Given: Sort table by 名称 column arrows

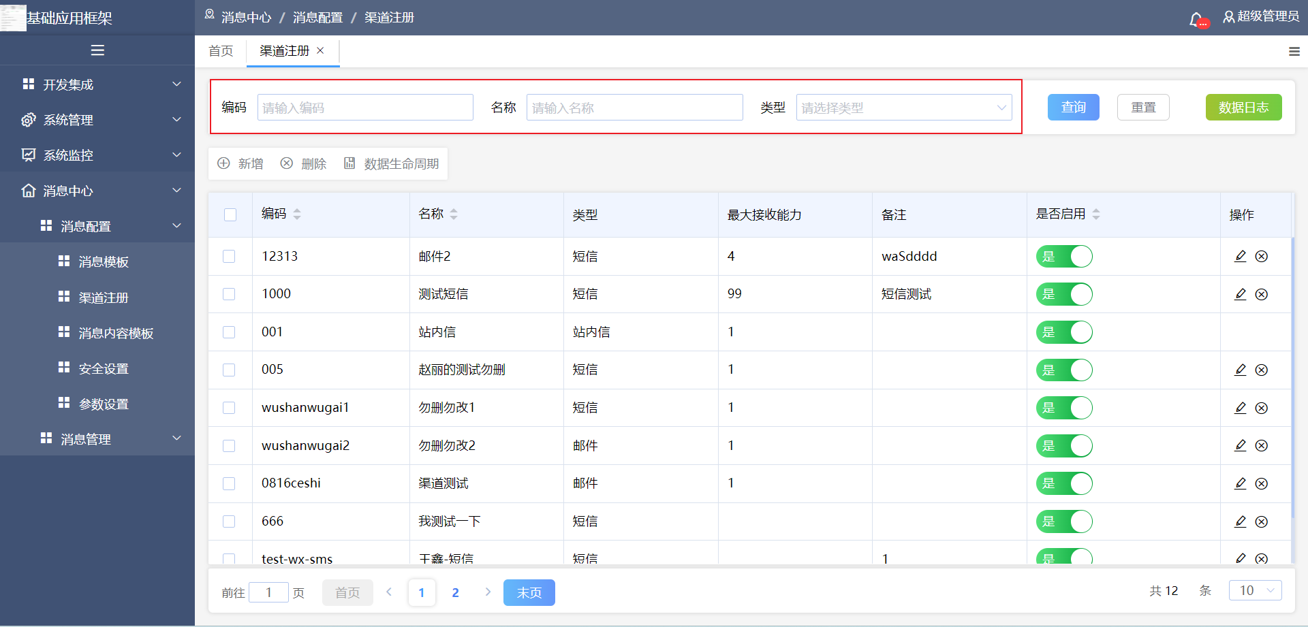Looking at the screenshot, I should pos(454,214).
